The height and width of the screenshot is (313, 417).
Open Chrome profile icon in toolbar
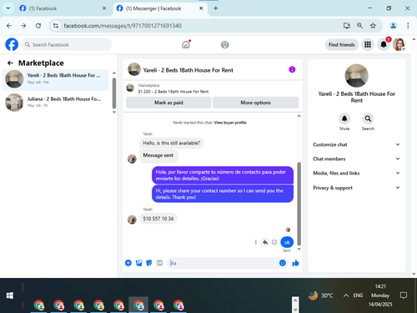pyautogui.click(x=393, y=26)
